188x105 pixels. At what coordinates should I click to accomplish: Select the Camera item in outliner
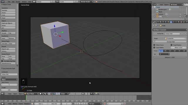(x=161, y=14)
